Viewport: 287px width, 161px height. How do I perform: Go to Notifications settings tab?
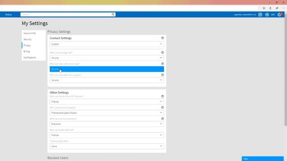coord(34,58)
